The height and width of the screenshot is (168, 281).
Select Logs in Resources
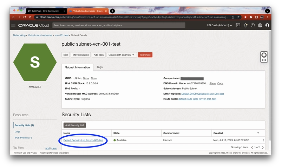tap(17, 131)
